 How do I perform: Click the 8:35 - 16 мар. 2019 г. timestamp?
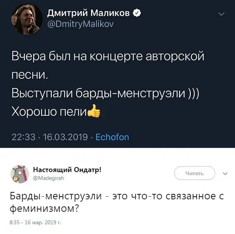pos(35,222)
